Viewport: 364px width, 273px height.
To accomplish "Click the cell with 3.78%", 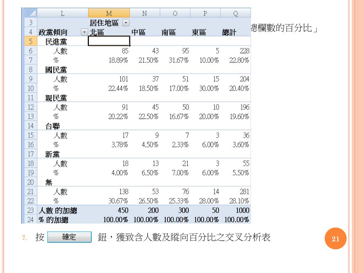I will click(120, 144).
